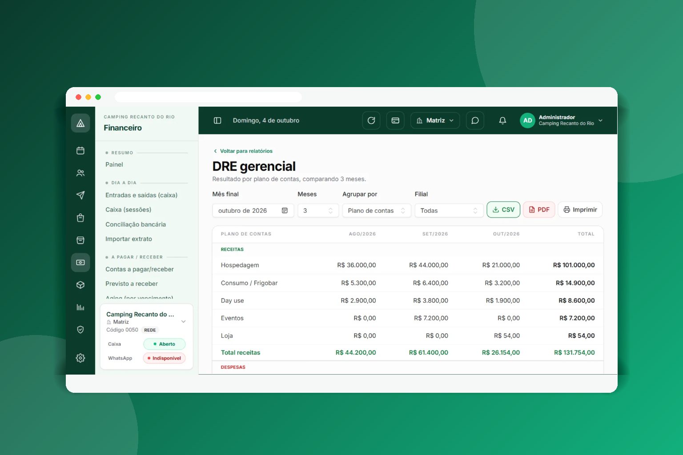Click the Mês final date field
The image size is (683, 455).
click(x=253, y=211)
